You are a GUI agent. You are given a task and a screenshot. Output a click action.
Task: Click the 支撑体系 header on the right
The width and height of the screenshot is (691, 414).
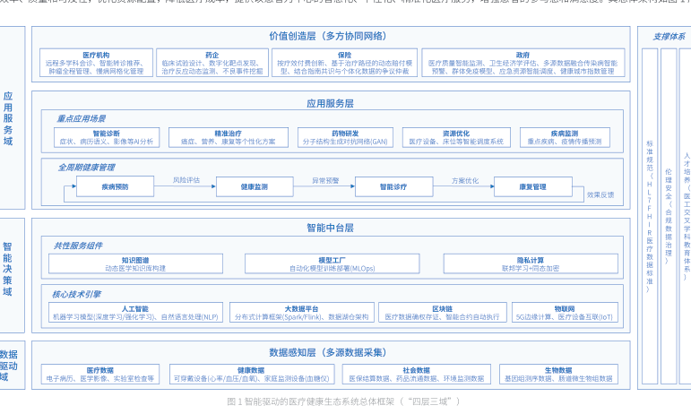click(669, 36)
